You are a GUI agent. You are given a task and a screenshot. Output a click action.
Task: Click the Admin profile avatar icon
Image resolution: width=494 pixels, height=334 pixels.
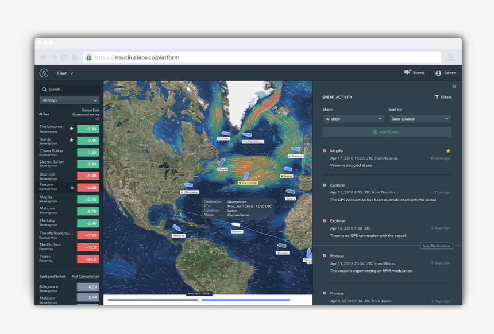[x=437, y=72]
